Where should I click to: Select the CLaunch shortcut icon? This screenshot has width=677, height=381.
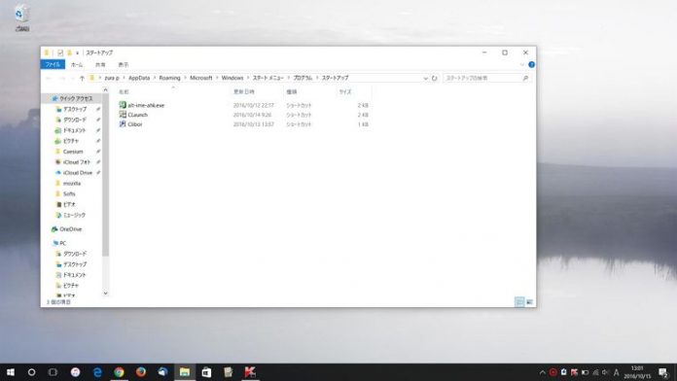[123, 115]
